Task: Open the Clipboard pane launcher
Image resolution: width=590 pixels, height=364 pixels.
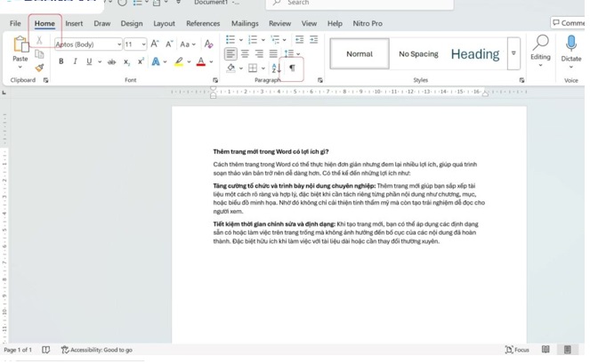Action: [x=45, y=80]
